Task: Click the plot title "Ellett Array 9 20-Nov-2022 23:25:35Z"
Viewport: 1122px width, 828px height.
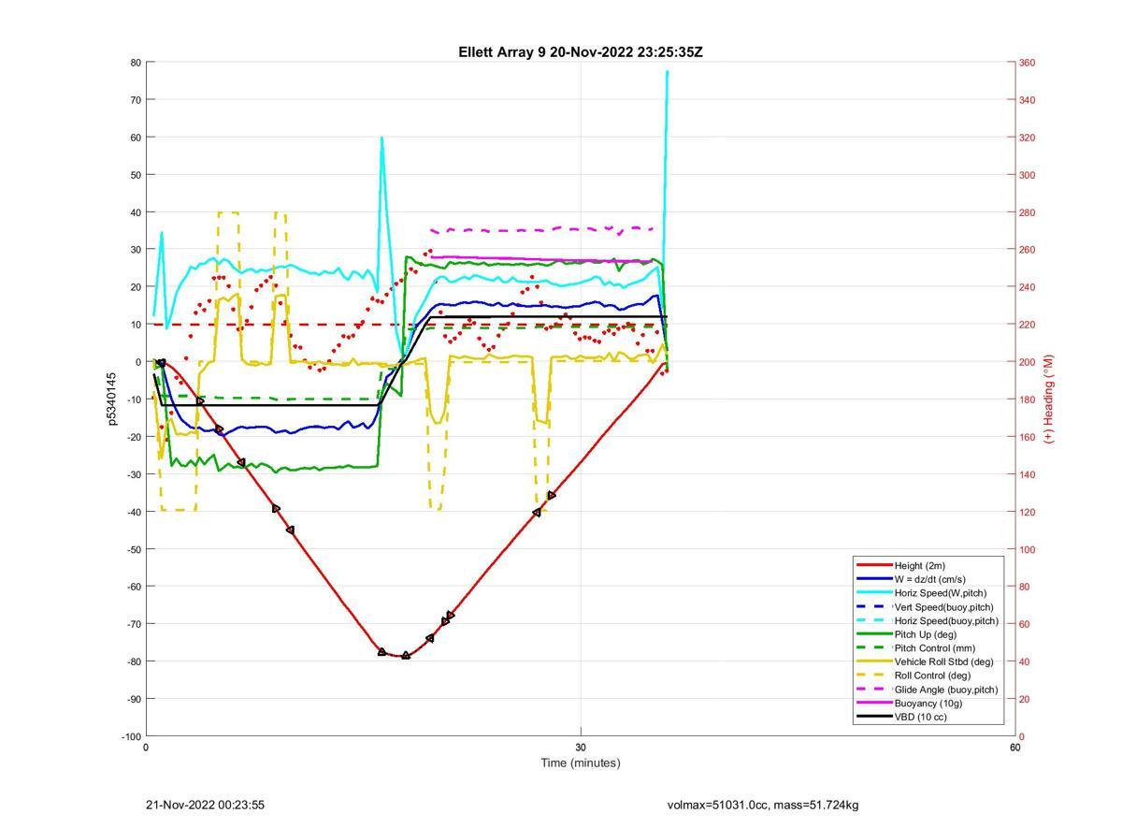Action: (580, 52)
